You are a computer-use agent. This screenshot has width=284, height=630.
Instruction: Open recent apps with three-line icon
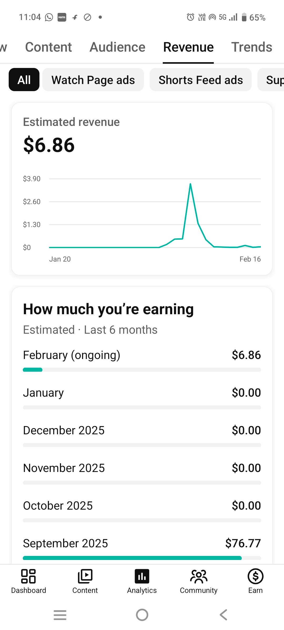pyautogui.click(x=60, y=615)
